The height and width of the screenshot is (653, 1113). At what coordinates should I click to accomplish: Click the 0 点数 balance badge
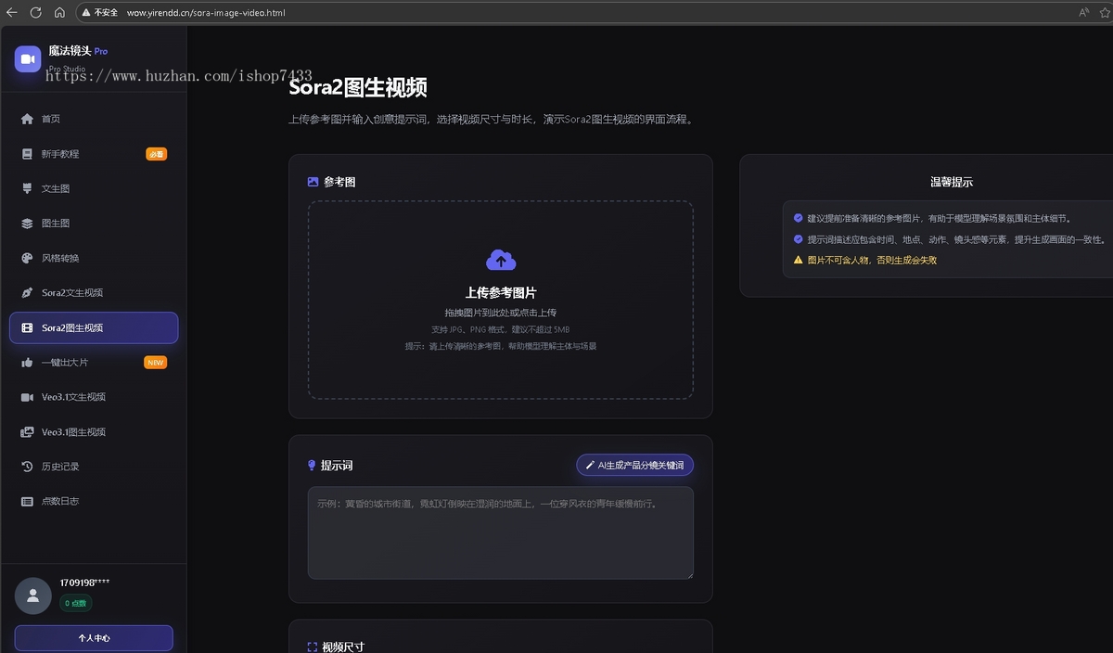click(x=75, y=604)
